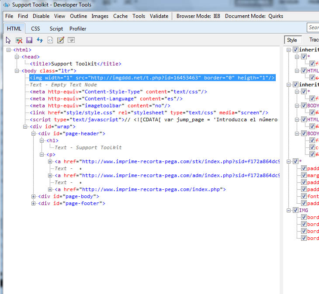The width and height of the screenshot is (319, 294).
Task: Collapse the IMG style rule
Action: pos(288,210)
